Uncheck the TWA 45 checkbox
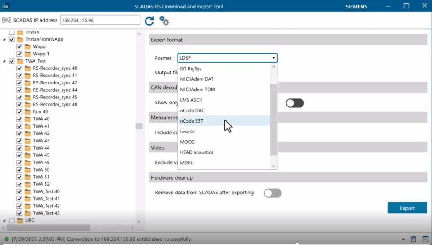The height and width of the screenshot is (245, 432). tap(19, 155)
